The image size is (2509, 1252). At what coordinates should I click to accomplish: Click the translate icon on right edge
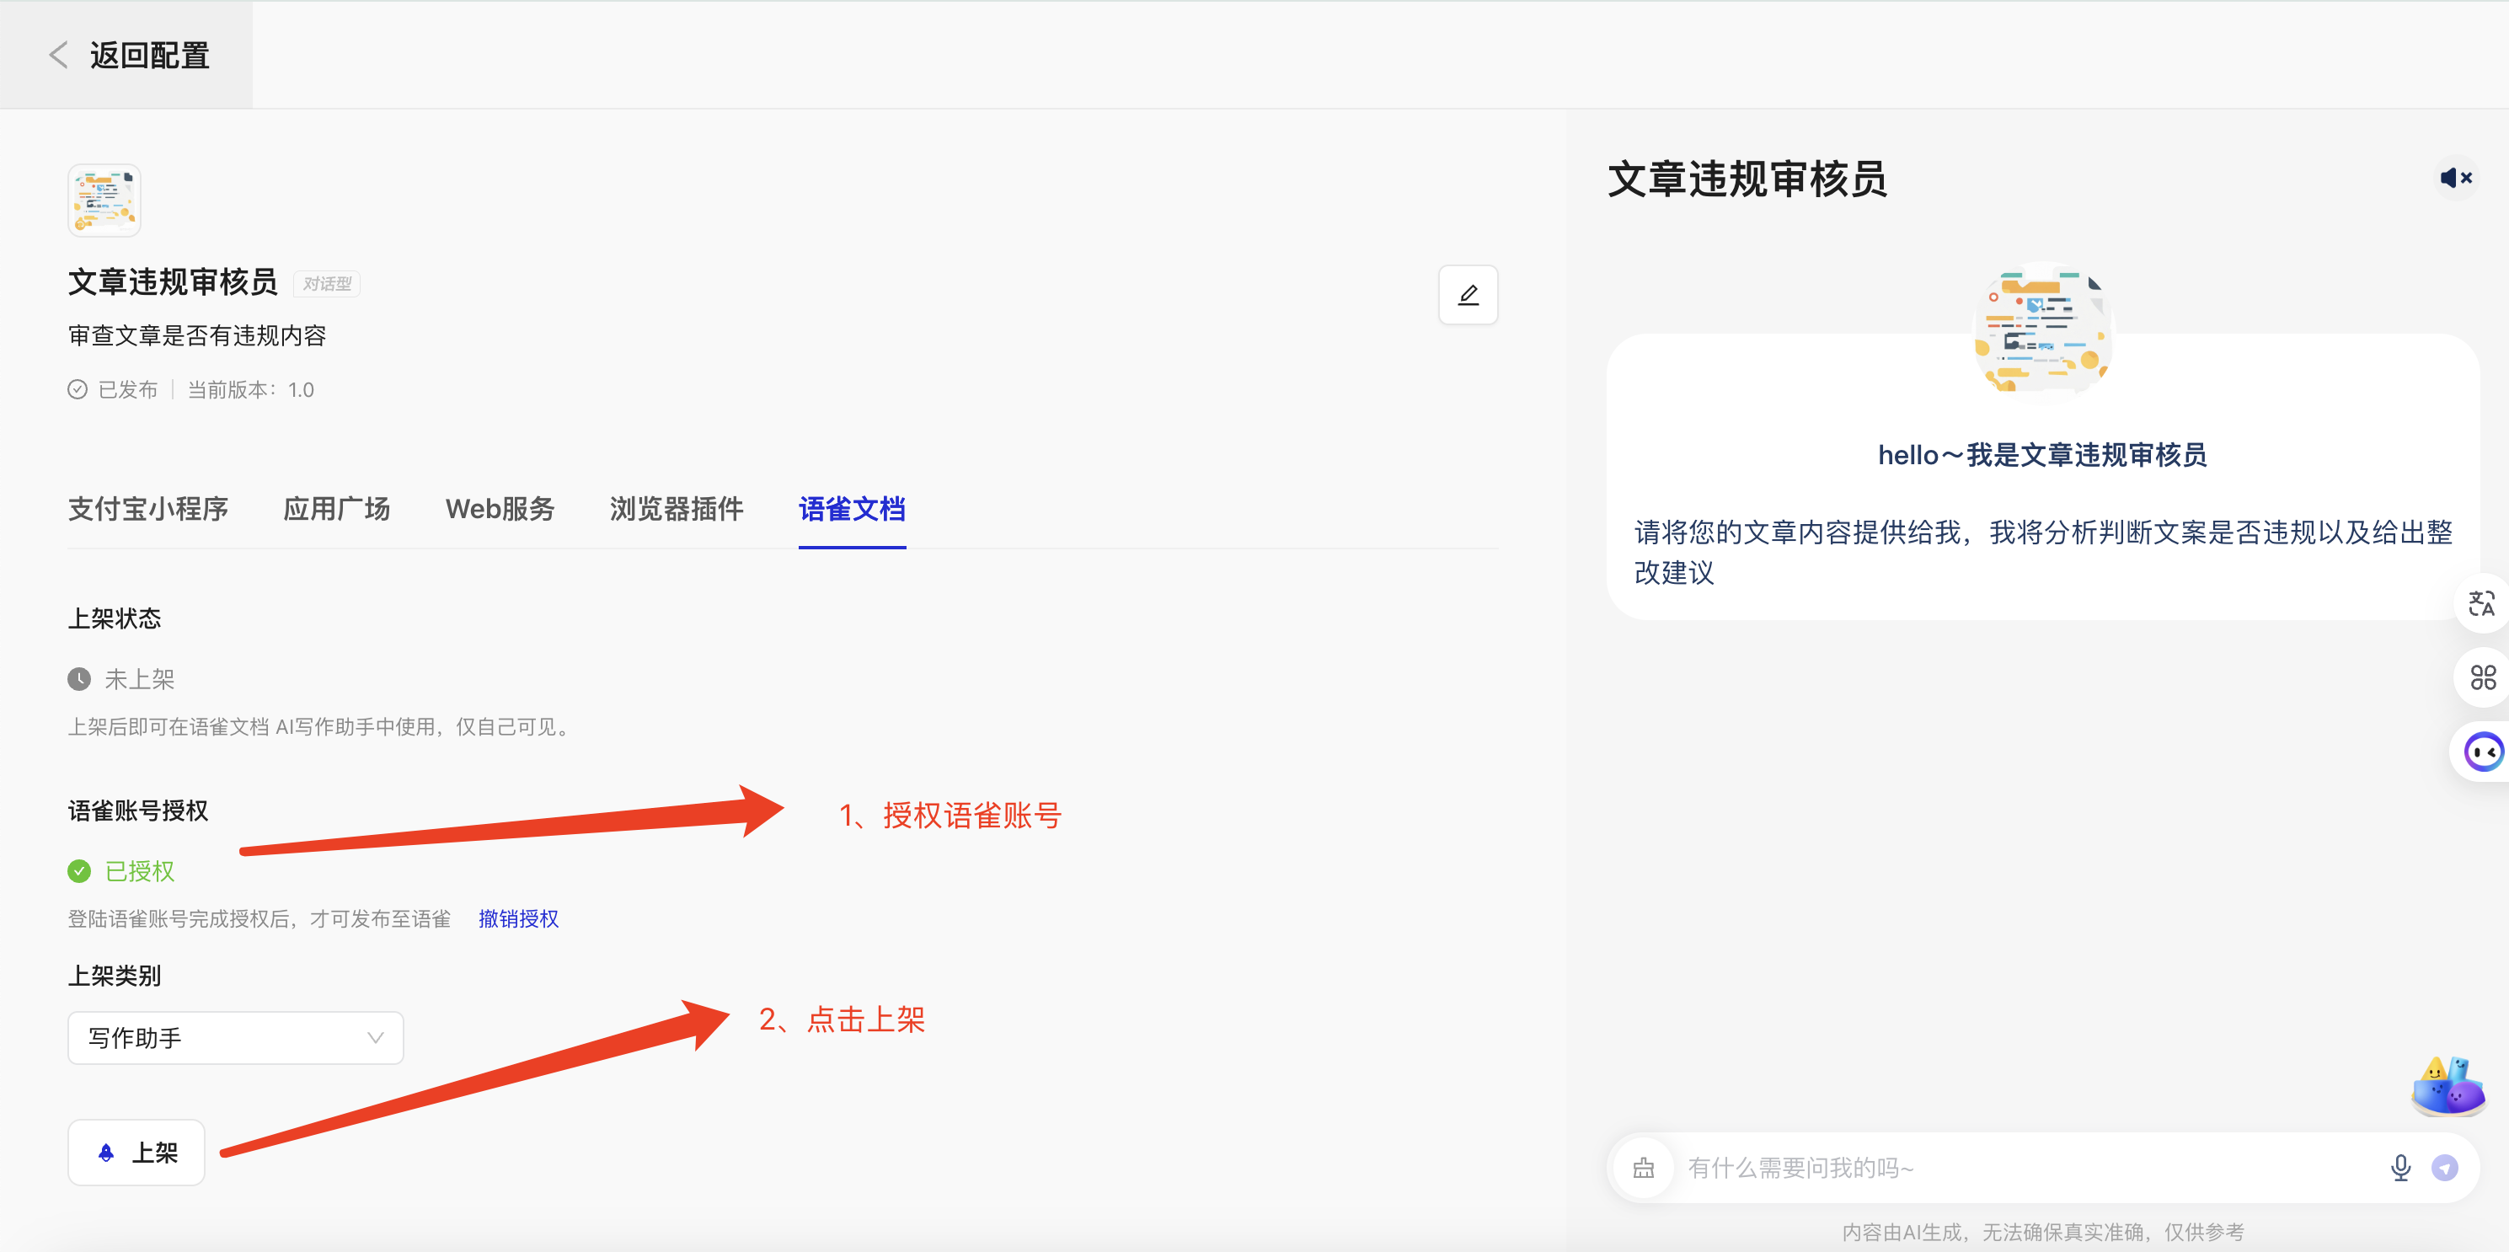2480,603
